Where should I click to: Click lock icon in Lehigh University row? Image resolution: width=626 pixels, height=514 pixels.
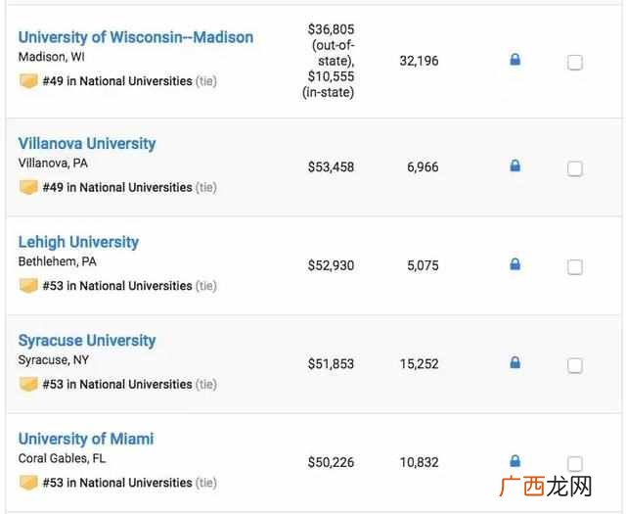tap(515, 264)
